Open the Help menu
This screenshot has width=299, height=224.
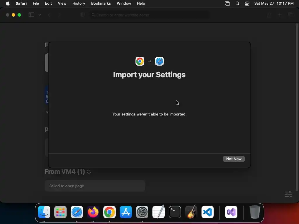141,3
